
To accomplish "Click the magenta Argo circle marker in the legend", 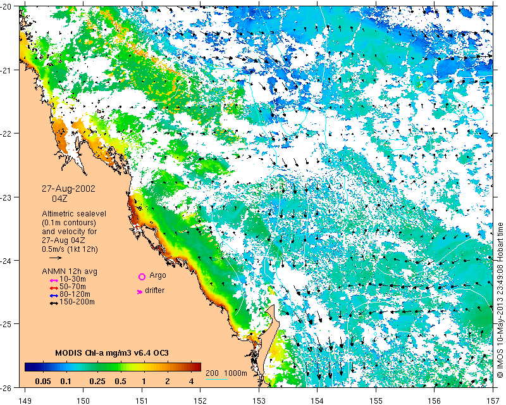I will pos(142,277).
